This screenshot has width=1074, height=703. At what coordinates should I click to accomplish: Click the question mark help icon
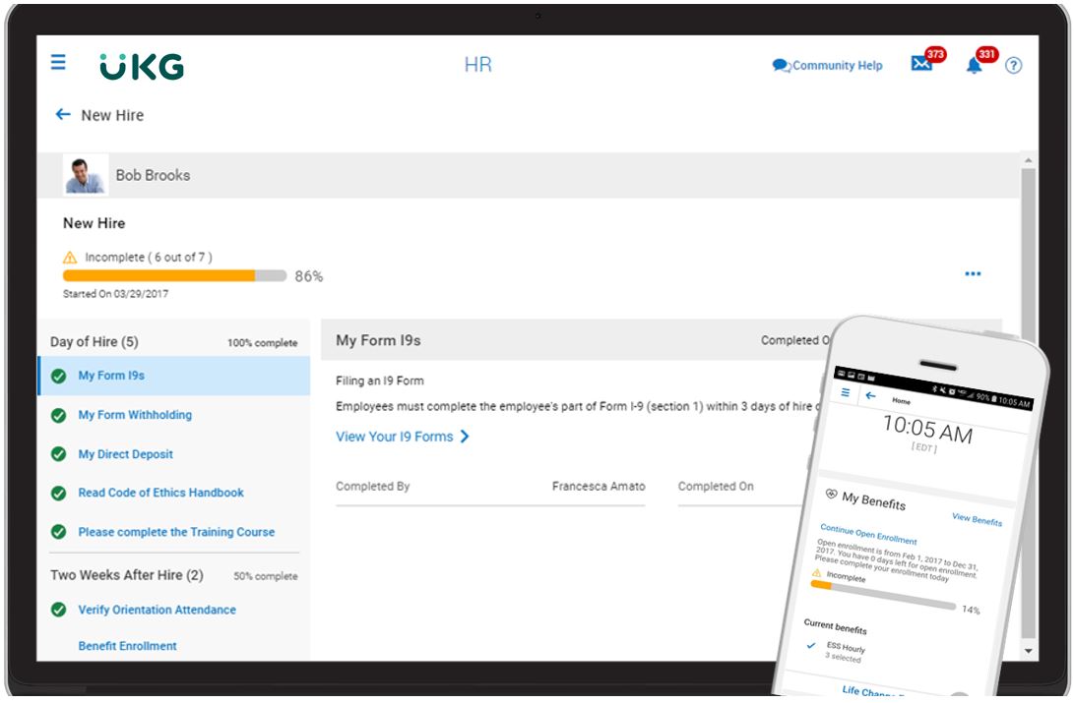pyautogui.click(x=1015, y=65)
